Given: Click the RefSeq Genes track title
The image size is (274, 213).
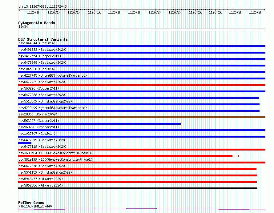Looking at the screenshot, I should 31,203.
